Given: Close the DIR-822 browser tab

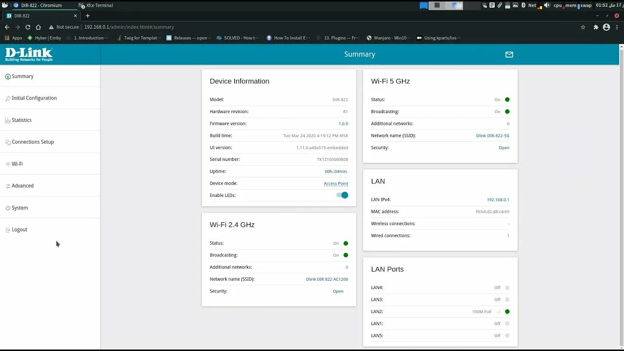Looking at the screenshot, I should tap(75, 16).
